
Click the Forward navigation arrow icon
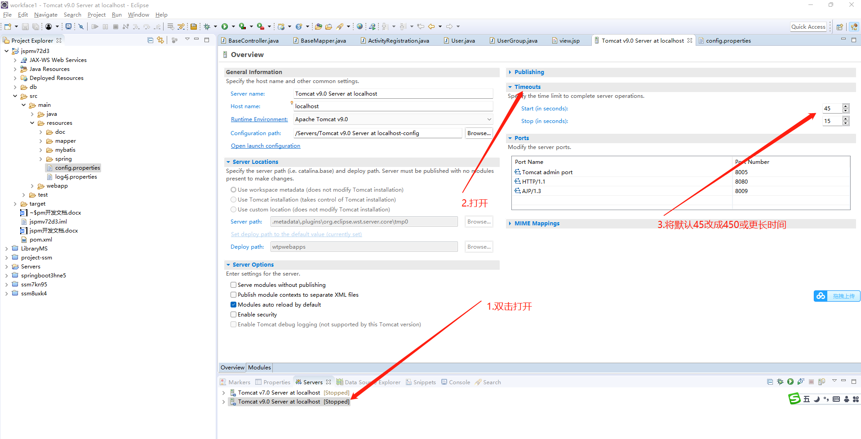(449, 26)
